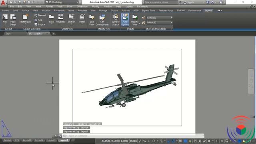Switch to the Visualize ribbon tab
This screenshot has height=144, width=256.
(x=46, y=10)
